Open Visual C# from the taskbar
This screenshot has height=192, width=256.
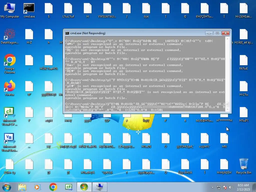pyautogui.click(x=69, y=187)
